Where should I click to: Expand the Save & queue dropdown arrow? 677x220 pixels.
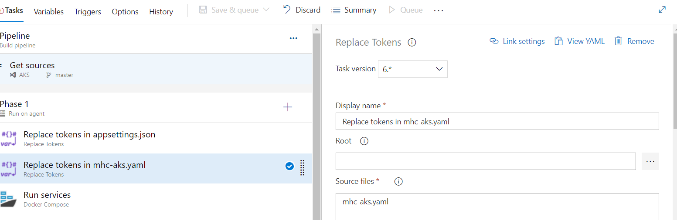click(x=265, y=10)
